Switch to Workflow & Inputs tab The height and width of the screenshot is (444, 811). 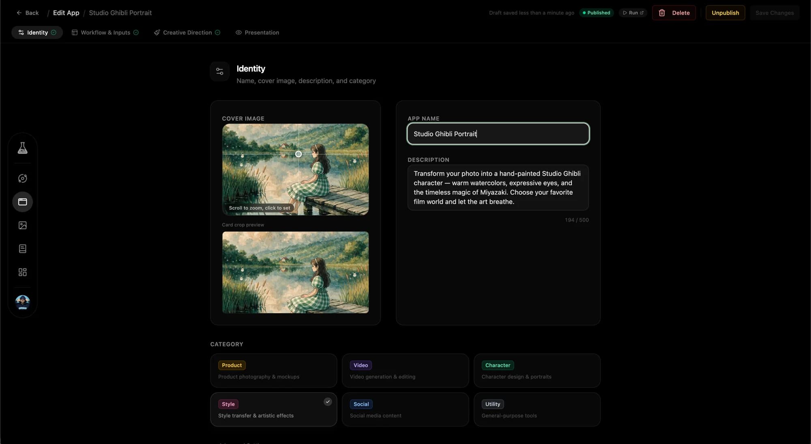105,32
